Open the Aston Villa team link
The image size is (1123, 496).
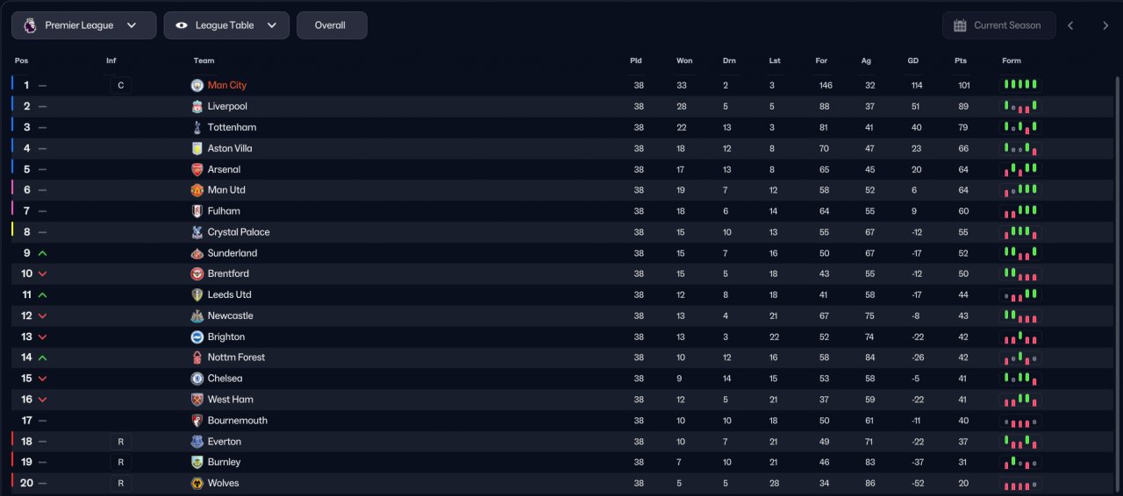(230, 148)
